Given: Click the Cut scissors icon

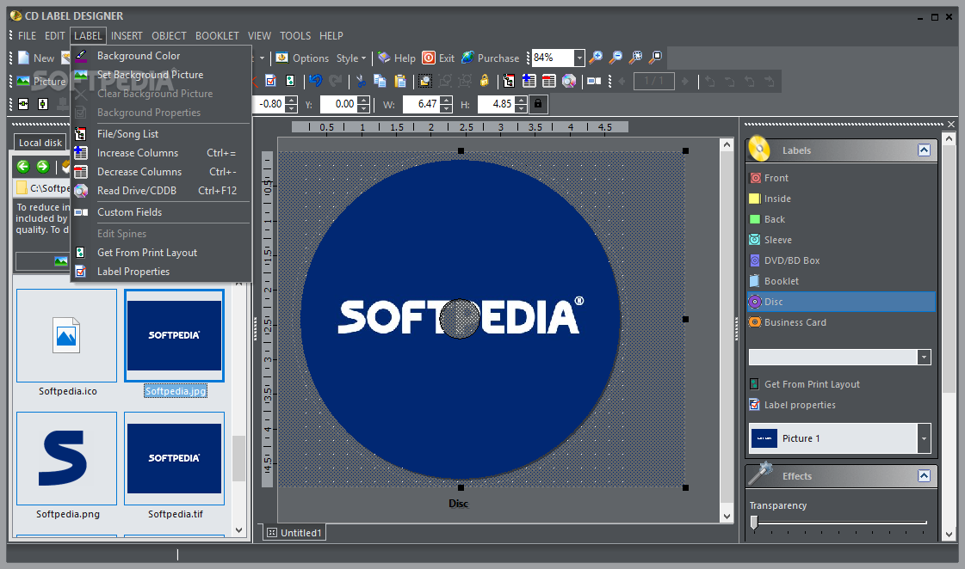Looking at the screenshot, I should click(x=362, y=81).
